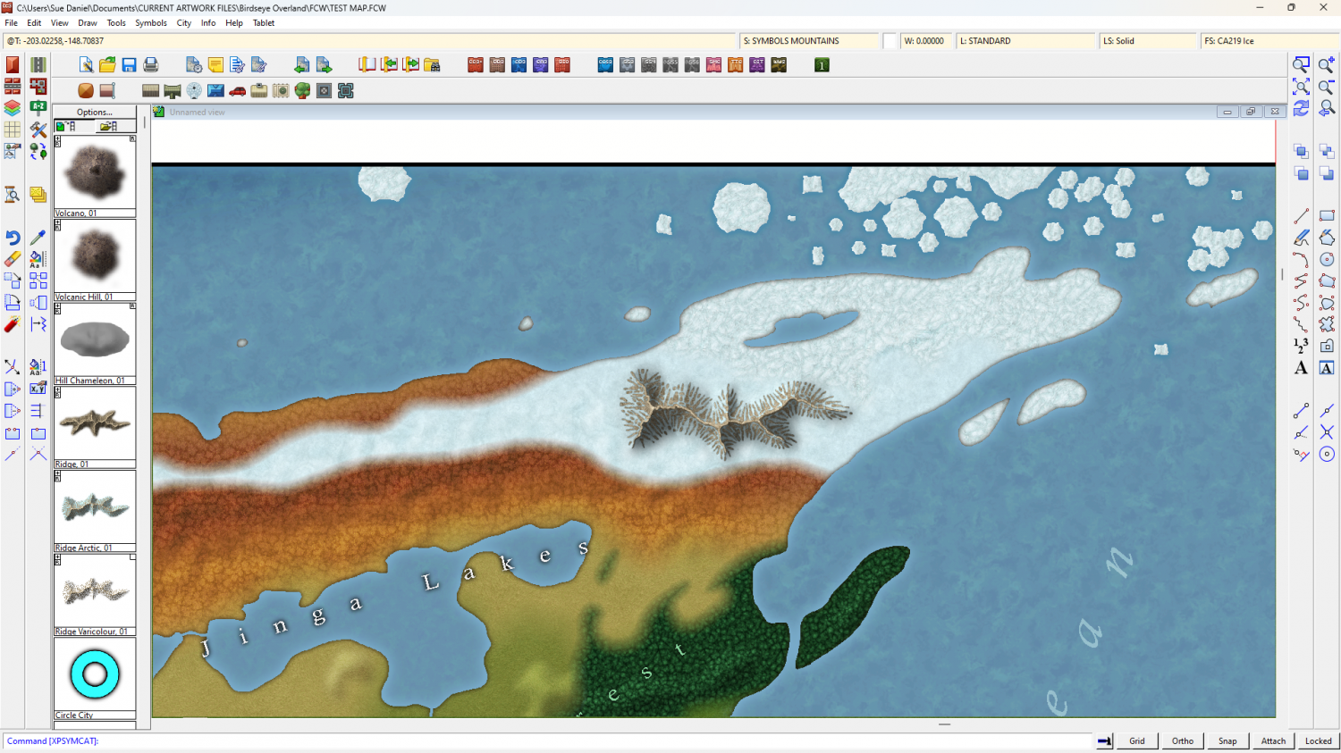1341x753 pixels.
Task: Click the Zoom In magnifier icon
Action: (1327, 64)
